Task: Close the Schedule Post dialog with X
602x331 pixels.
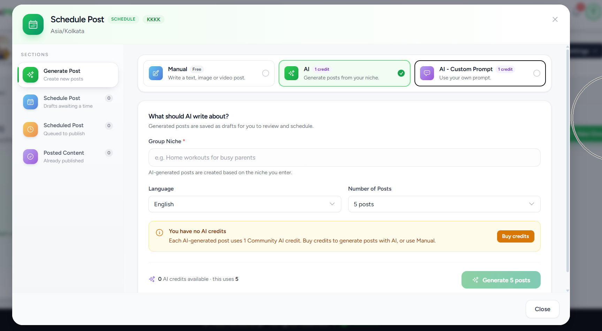Action: (555, 20)
